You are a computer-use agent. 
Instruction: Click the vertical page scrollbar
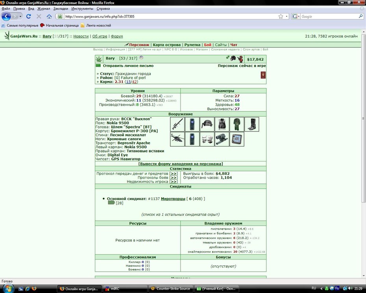coord(363,118)
